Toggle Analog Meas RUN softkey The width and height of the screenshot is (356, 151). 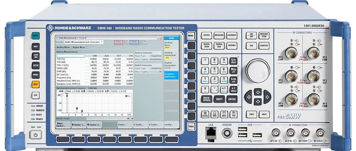pyautogui.click(x=171, y=45)
